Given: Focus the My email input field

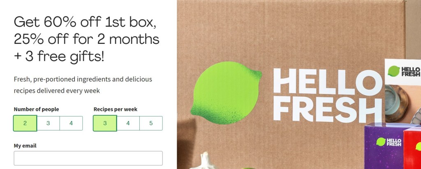Looking at the screenshot, I should coord(88,158).
